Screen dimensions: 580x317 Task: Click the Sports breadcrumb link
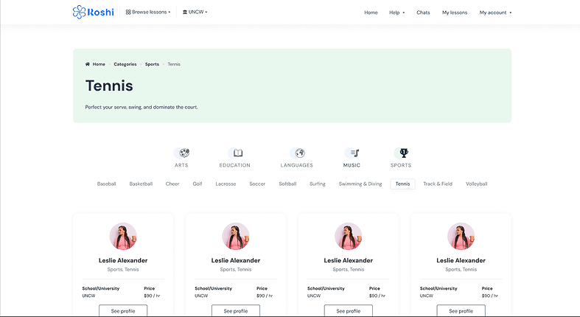[x=152, y=64]
